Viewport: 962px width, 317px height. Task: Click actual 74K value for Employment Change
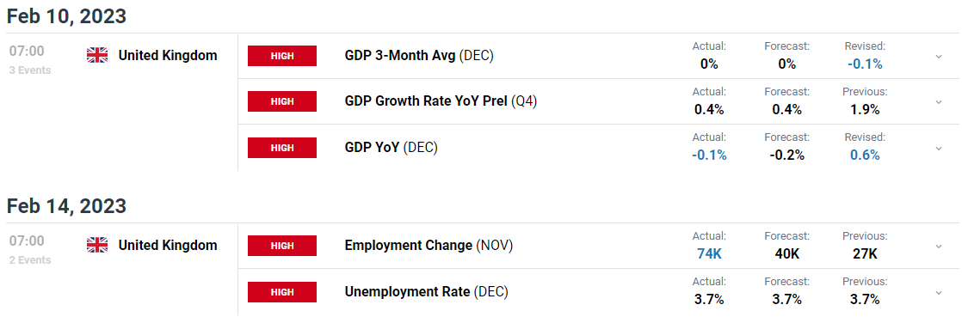(x=709, y=253)
